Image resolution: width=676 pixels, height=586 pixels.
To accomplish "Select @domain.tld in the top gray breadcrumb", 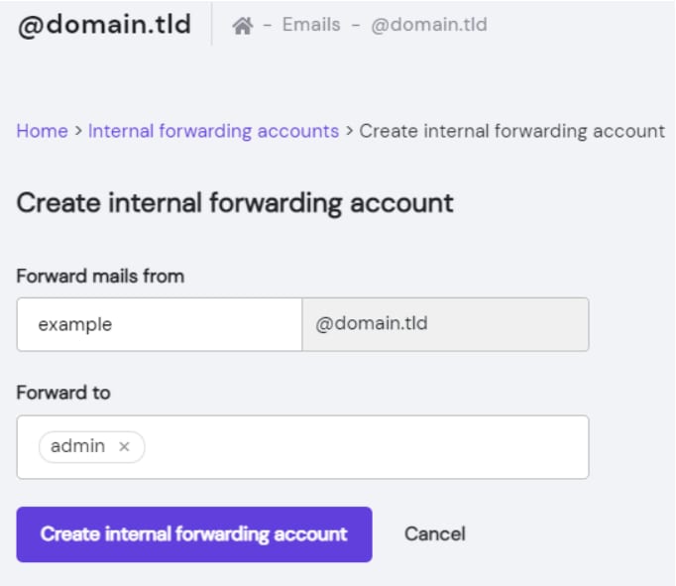I will (x=429, y=25).
